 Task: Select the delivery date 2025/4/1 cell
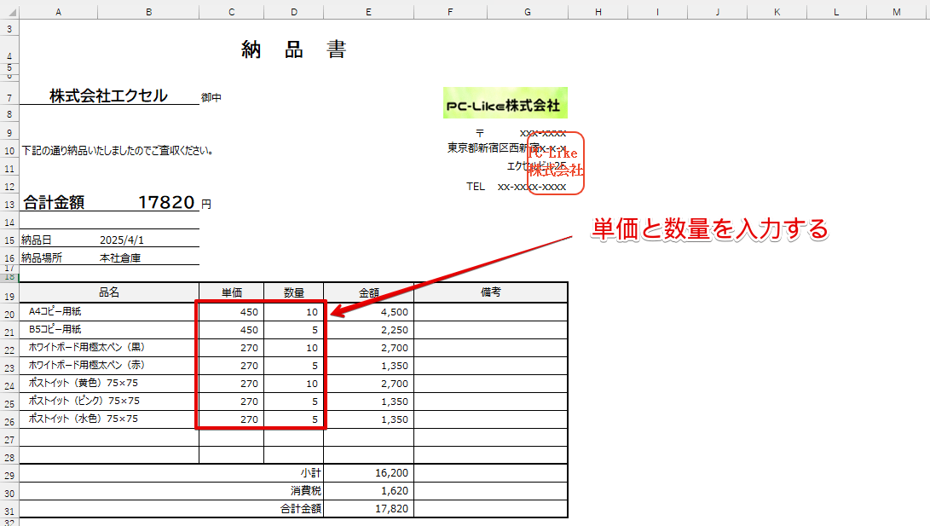point(148,240)
